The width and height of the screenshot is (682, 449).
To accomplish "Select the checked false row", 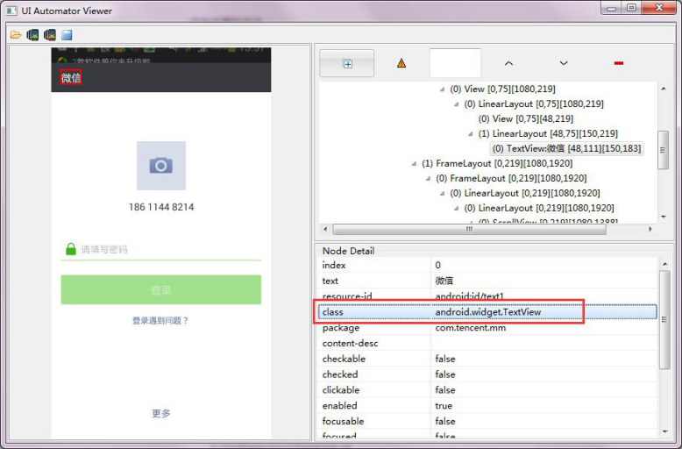I will pos(487,374).
